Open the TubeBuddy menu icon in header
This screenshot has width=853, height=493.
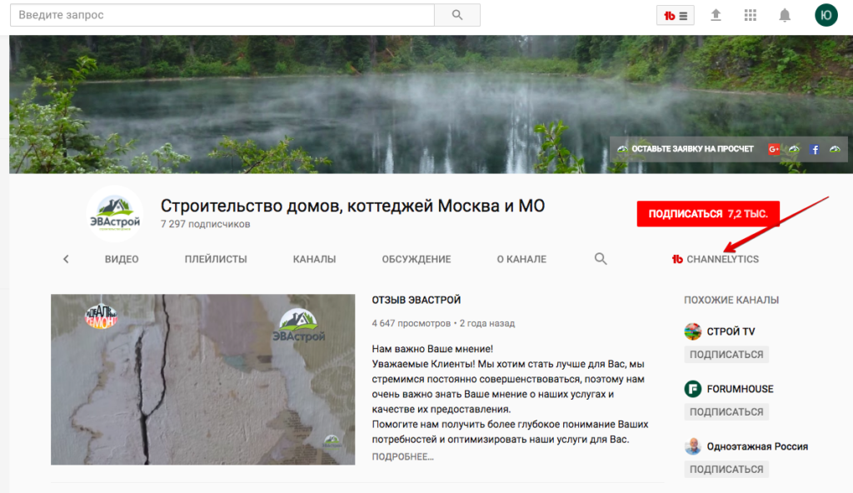tap(675, 15)
